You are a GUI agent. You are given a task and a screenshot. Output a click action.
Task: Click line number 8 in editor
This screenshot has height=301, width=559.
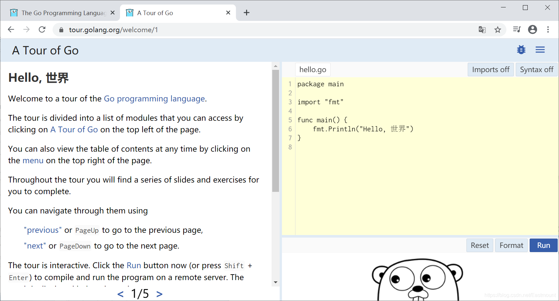point(290,147)
